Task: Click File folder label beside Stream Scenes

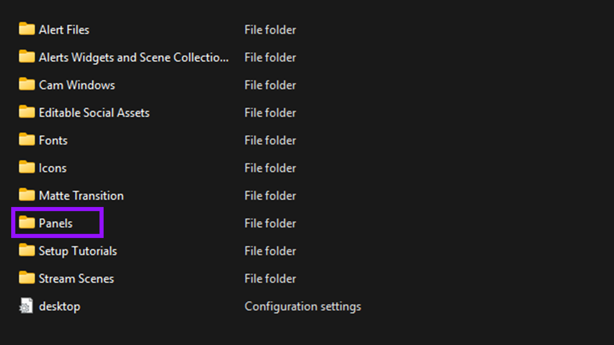Action: pos(270,278)
